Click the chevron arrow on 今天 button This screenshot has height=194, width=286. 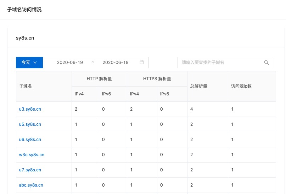point(35,63)
